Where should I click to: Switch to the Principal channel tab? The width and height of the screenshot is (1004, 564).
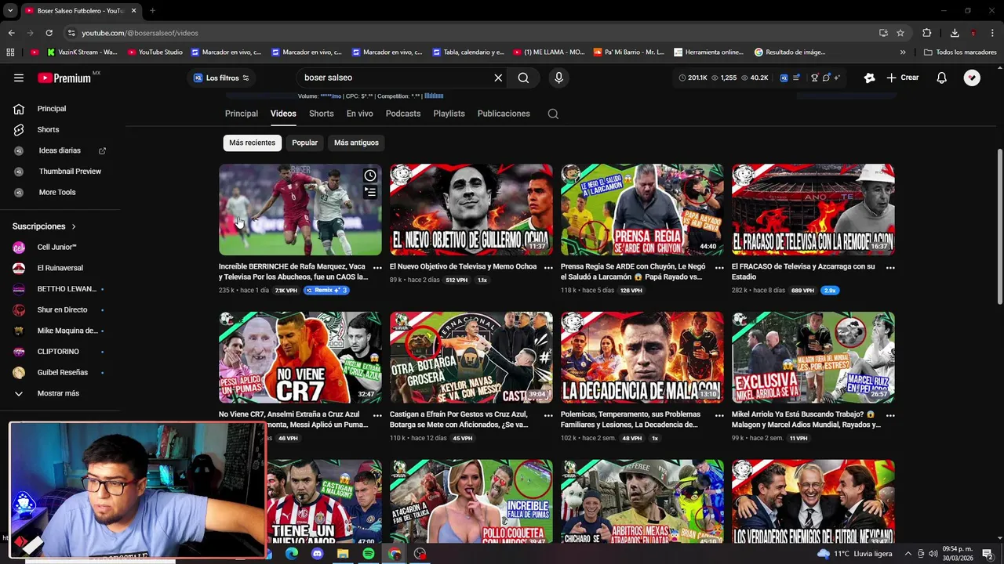[242, 114]
